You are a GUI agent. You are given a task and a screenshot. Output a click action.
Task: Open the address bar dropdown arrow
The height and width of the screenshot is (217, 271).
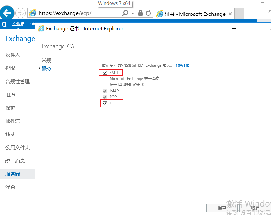[x=133, y=13]
